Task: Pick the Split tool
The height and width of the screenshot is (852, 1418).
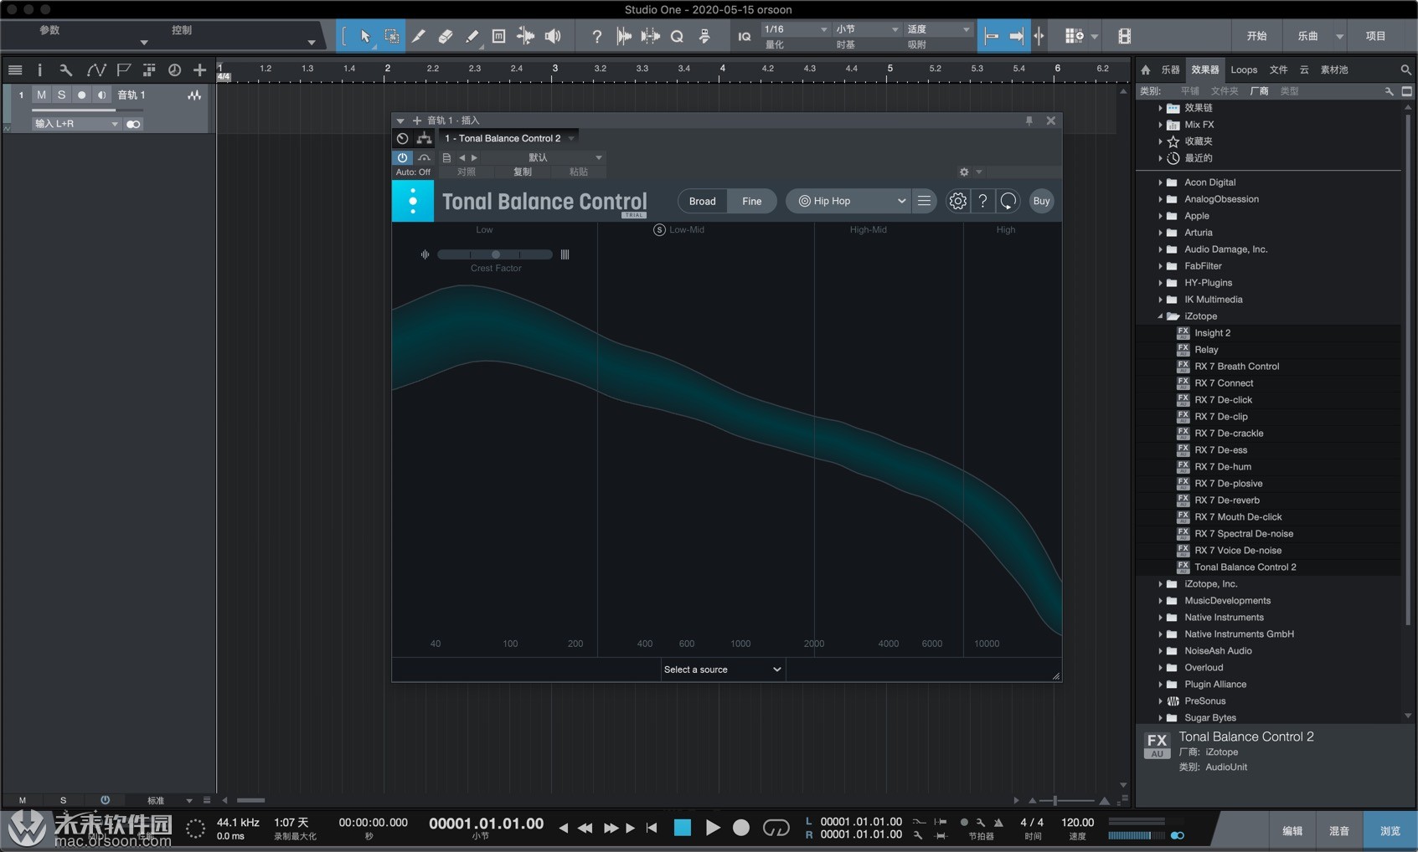Action: coord(418,36)
